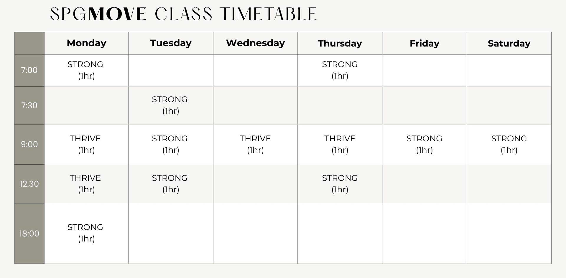Open Monday 7:00 STRONG class
Screen dimensions: 566x278
(x=85, y=70)
